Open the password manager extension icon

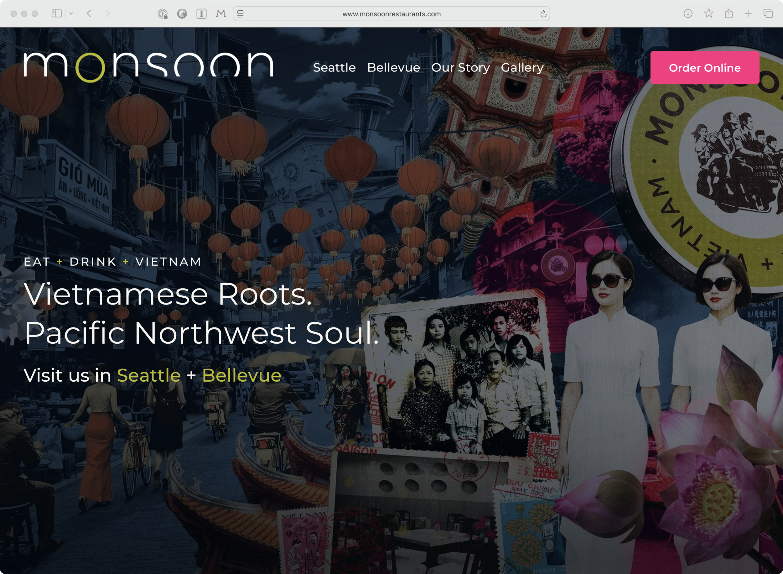(163, 13)
